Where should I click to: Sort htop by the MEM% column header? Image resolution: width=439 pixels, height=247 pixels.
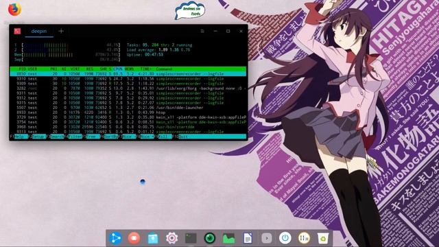129,69
